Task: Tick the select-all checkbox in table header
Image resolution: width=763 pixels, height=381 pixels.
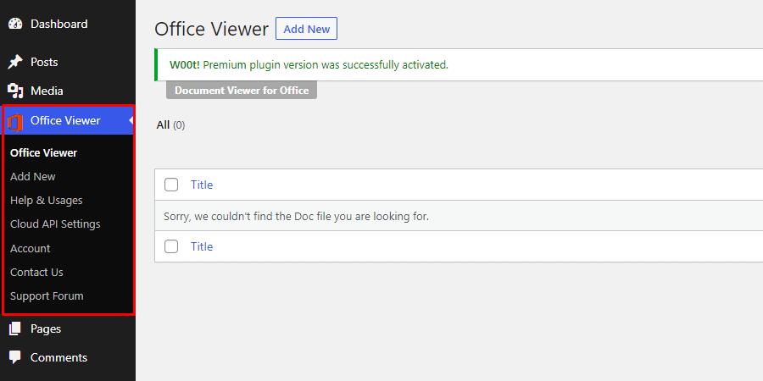Action: tap(171, 185)
